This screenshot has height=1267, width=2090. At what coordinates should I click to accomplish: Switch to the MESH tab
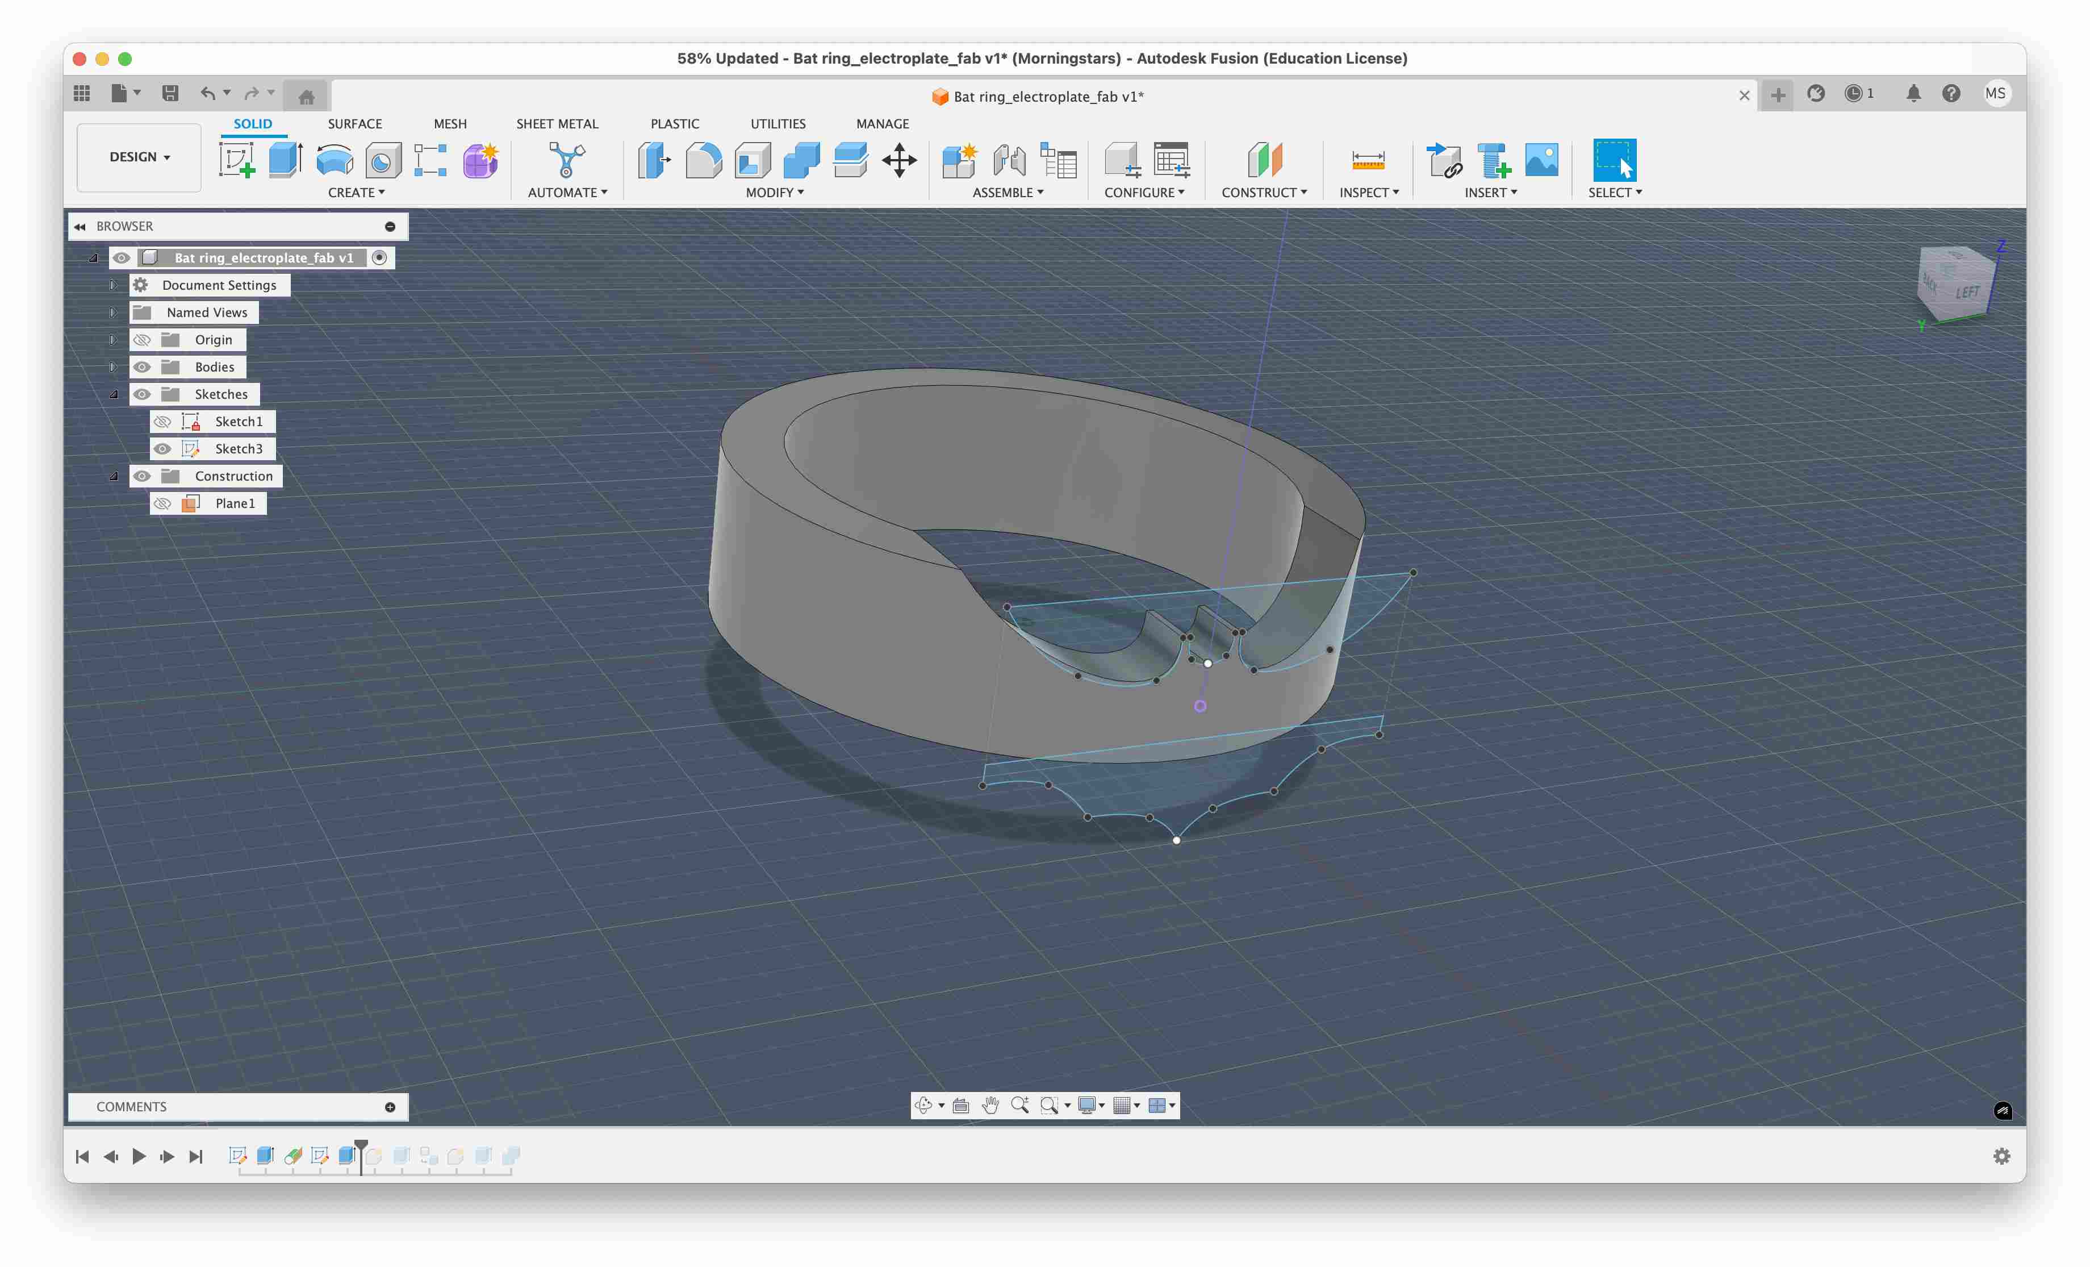pyautogui.click(x=450, y=124)
